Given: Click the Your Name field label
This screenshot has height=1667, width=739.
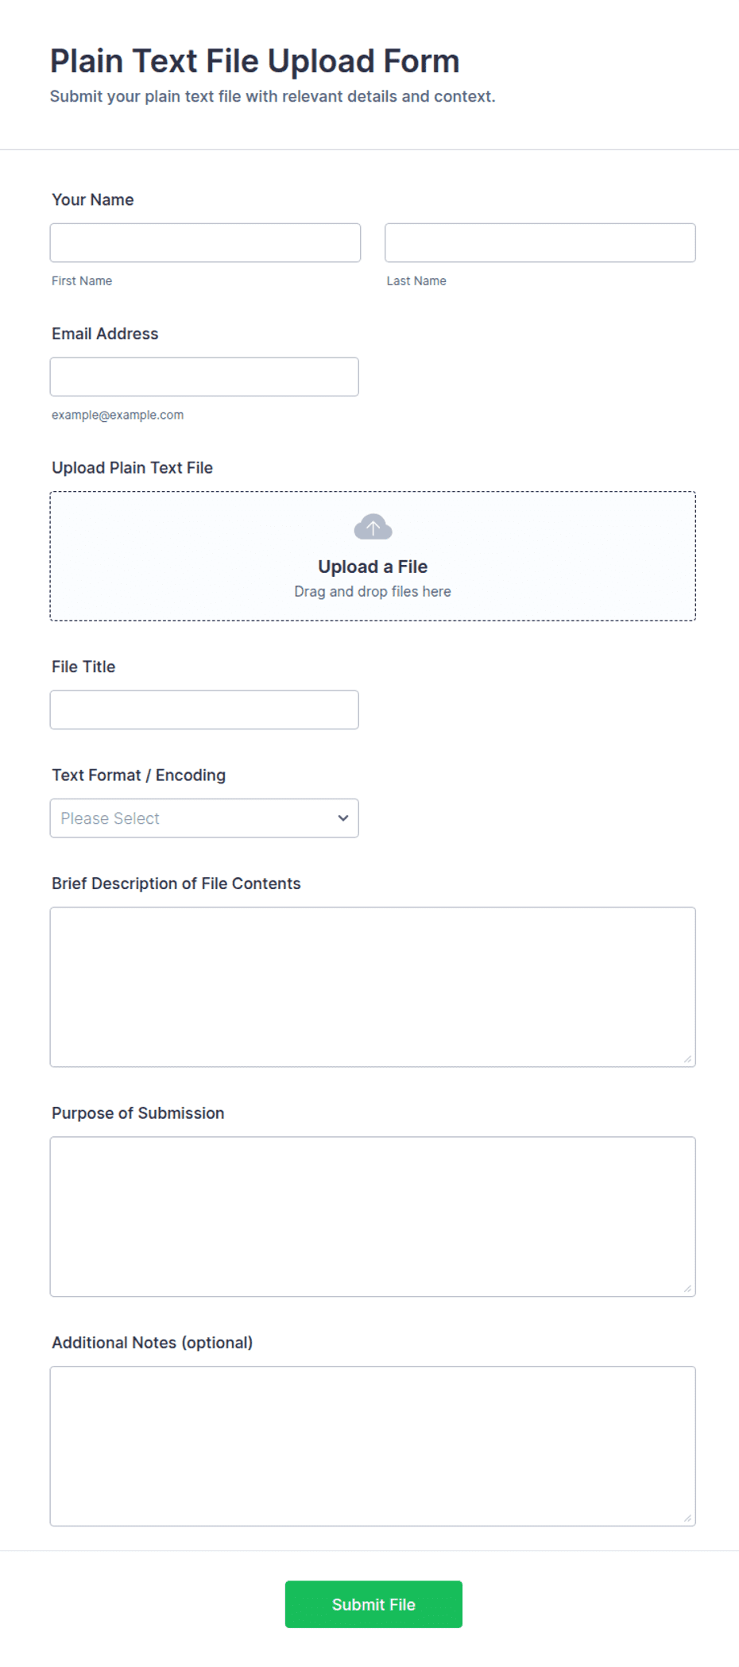Looking at the screenshot, I should pos(93,199).
